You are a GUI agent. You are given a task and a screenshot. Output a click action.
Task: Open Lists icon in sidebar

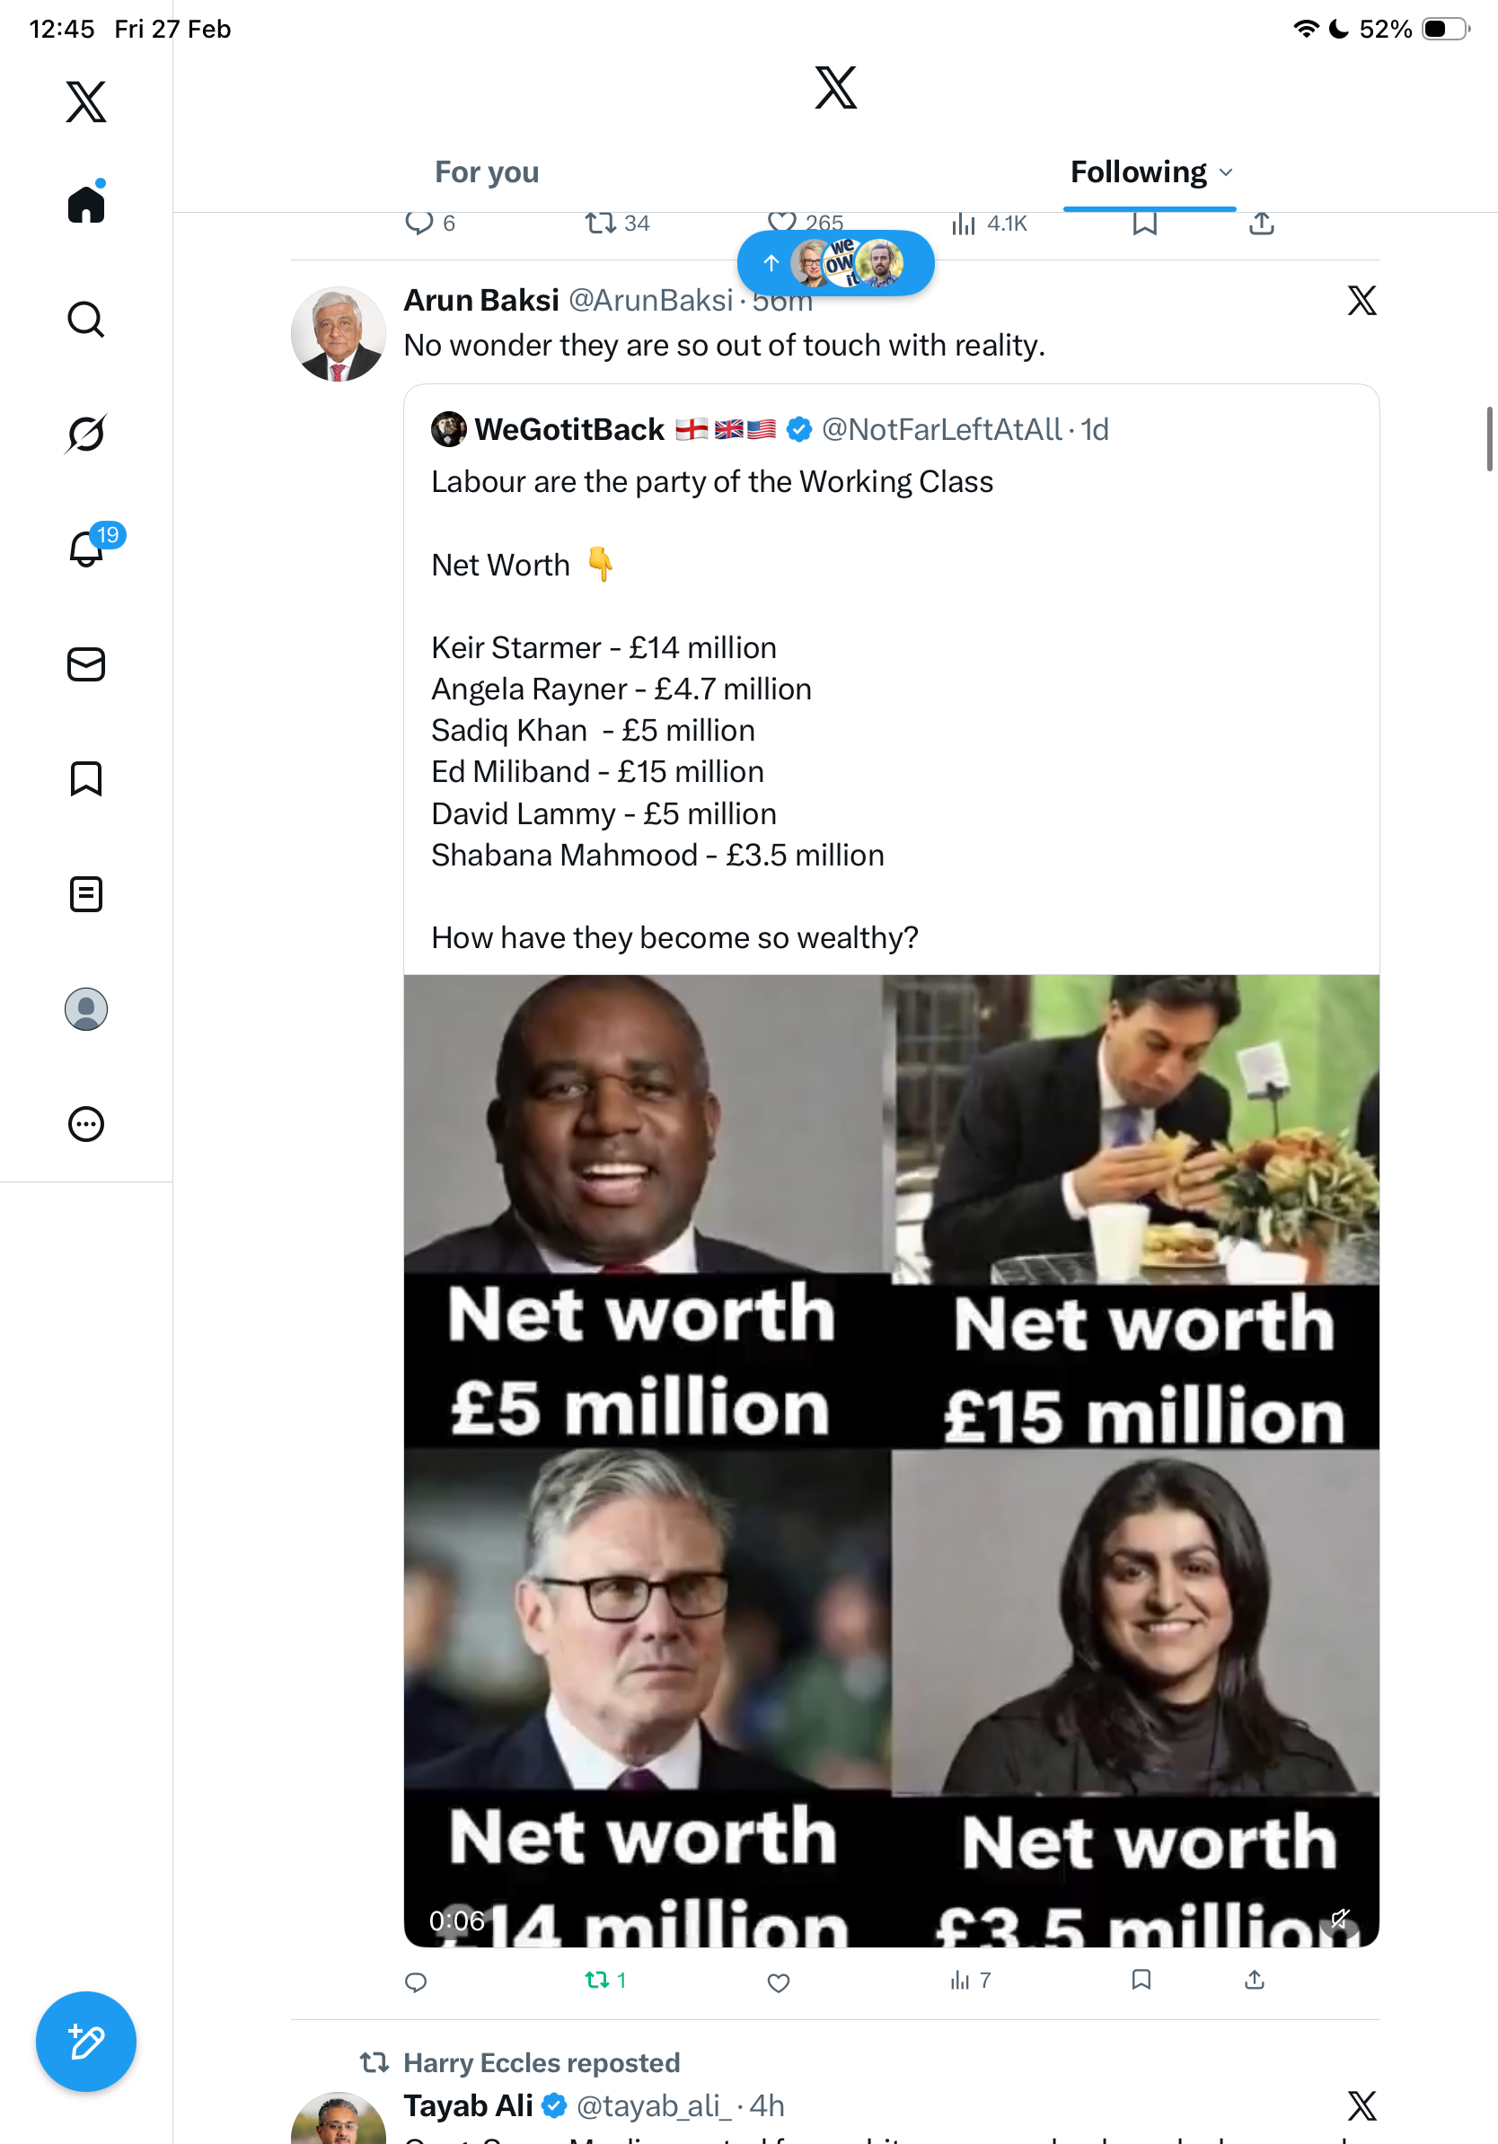(x=86, y=893)
